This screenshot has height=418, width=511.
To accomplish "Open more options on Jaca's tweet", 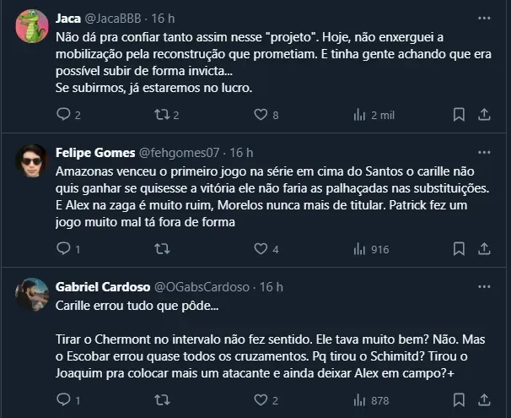I will (484, 18).
